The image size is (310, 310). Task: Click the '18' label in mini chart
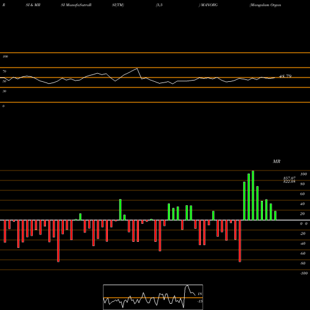[200, 294]
